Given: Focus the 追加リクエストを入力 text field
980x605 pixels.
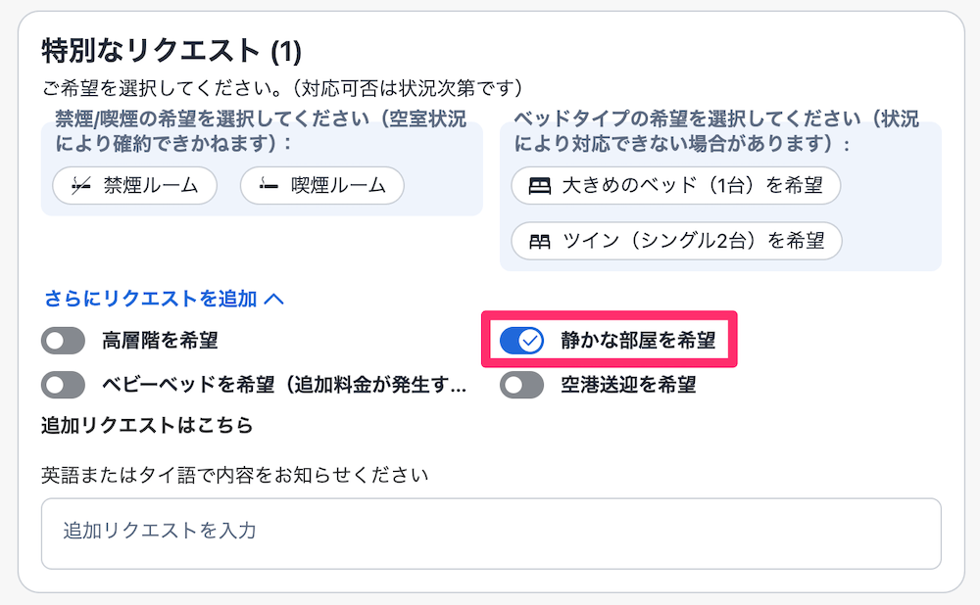Looking at the screenshot, I should (490, 533).
